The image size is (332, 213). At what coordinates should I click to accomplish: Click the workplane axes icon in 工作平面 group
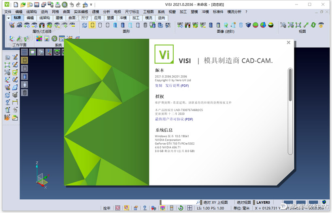11,39
